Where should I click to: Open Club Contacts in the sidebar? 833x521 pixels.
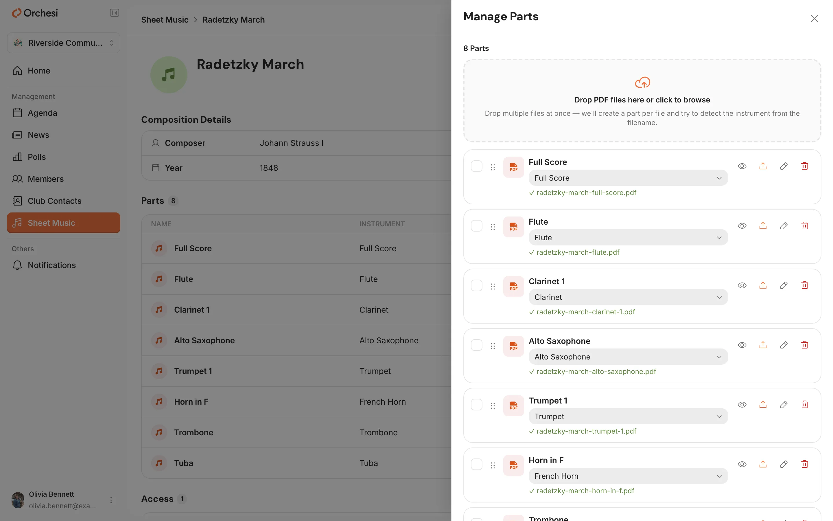[64, 201]
